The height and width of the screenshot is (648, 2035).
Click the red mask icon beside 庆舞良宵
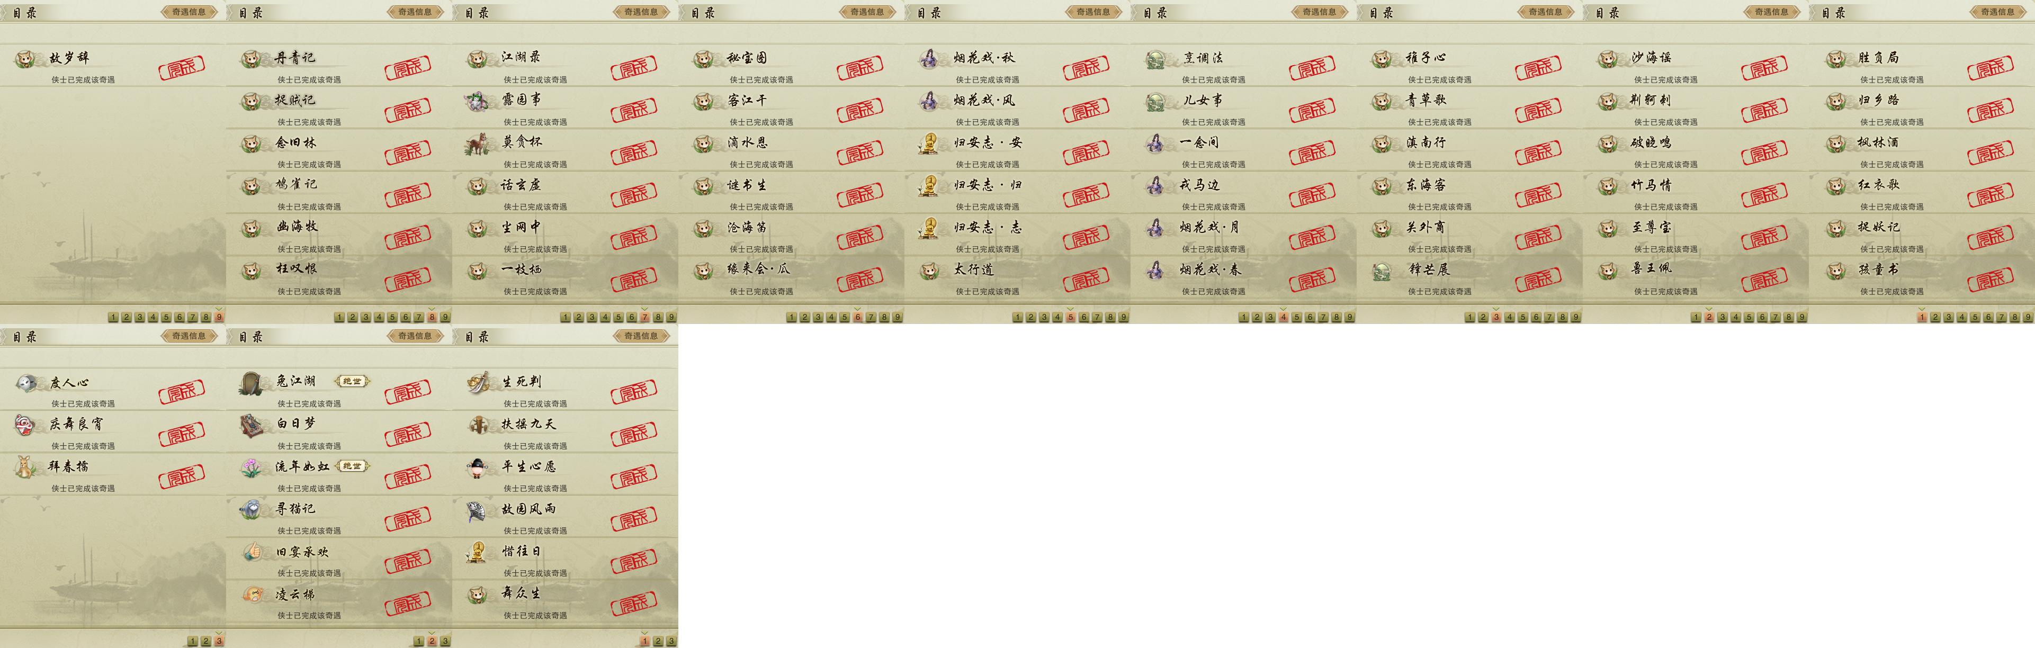click(25, 425)
